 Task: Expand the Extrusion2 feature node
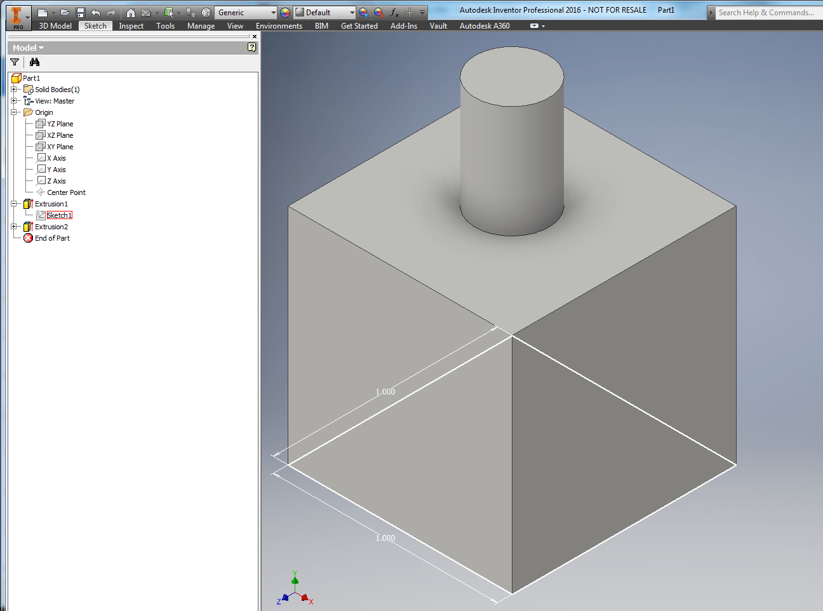pyautogui.click(x=14, y=227)
